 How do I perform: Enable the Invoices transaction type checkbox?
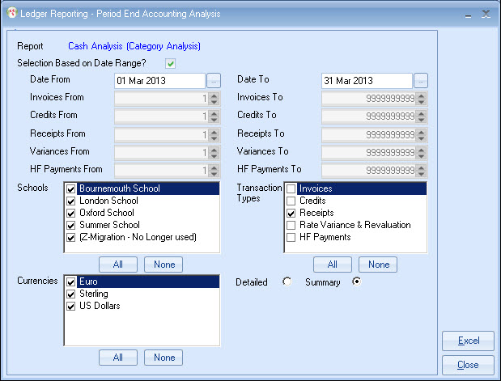click(290, 188)
